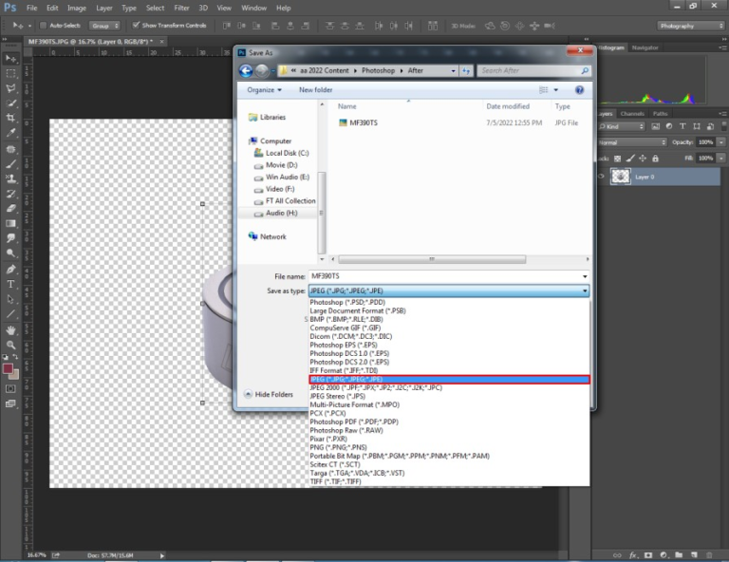729x562 pixels.
Task: Select Network in navigation pane
Action: coord(268,236)
